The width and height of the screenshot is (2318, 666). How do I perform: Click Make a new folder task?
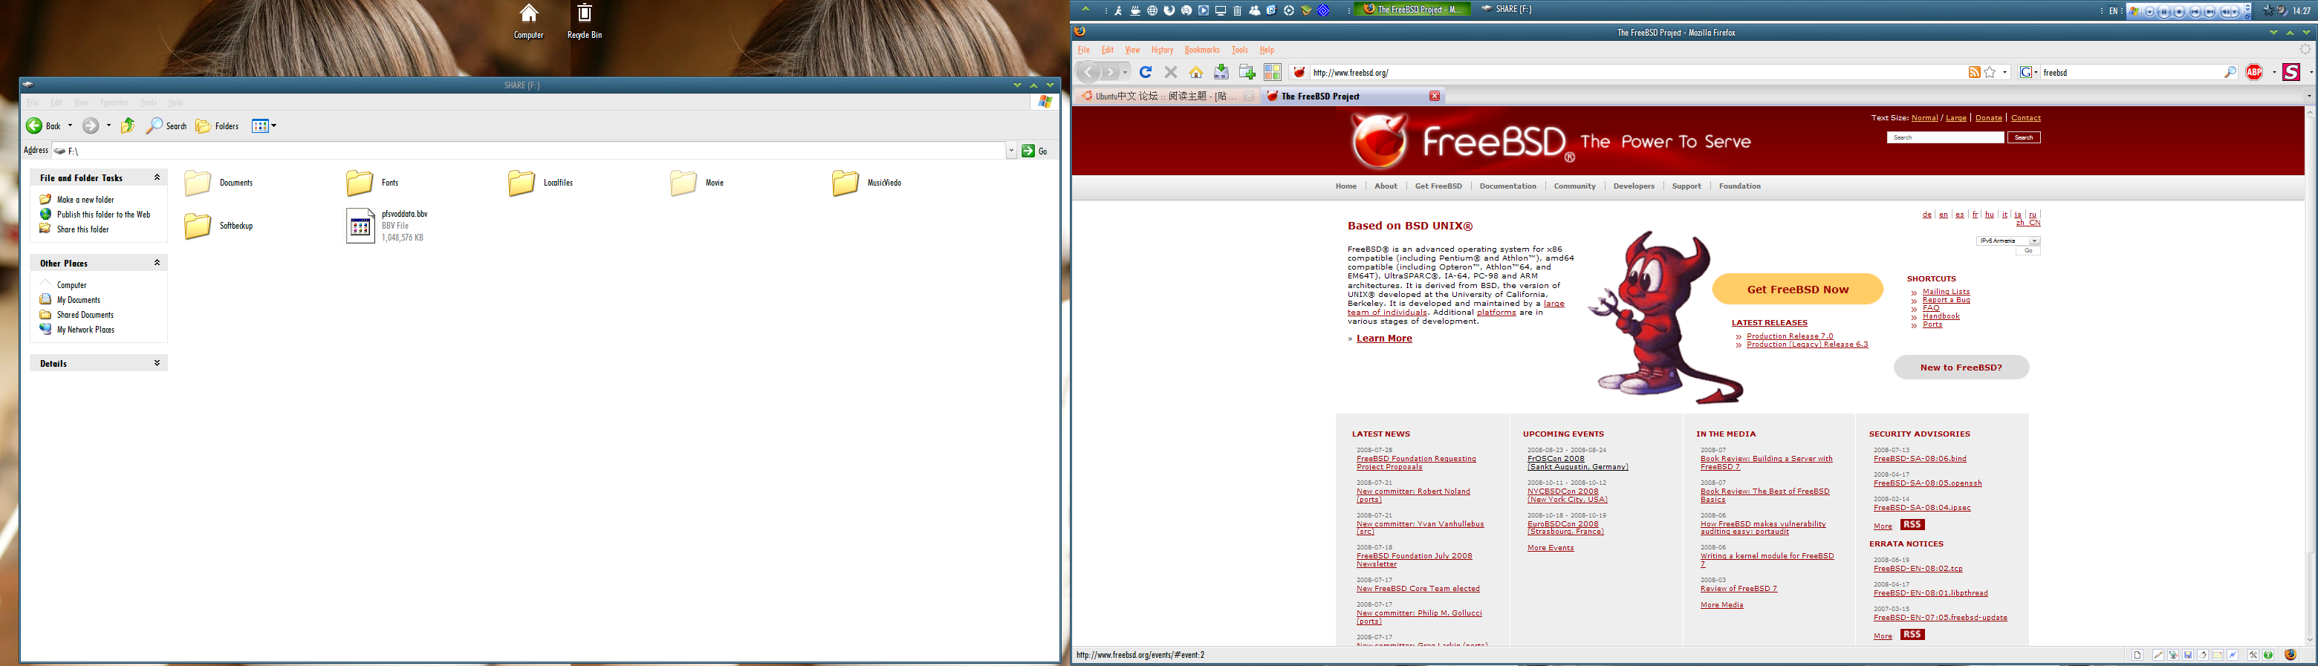point(85,200)
